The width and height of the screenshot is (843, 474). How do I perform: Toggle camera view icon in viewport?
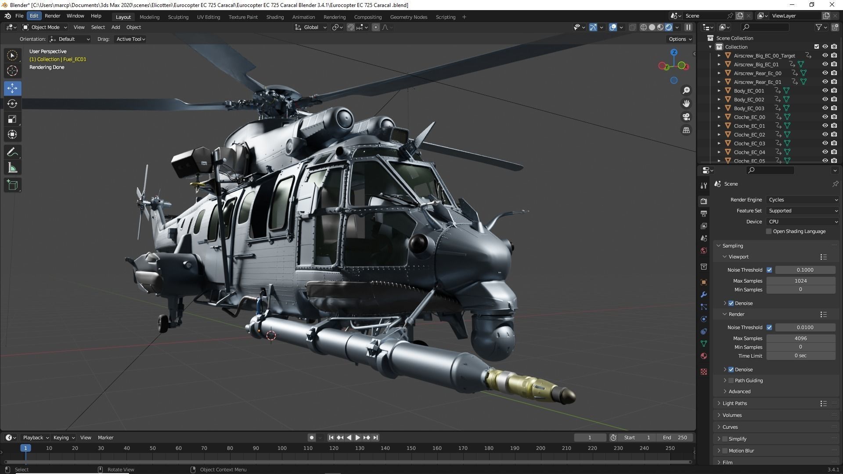(686, 117)
